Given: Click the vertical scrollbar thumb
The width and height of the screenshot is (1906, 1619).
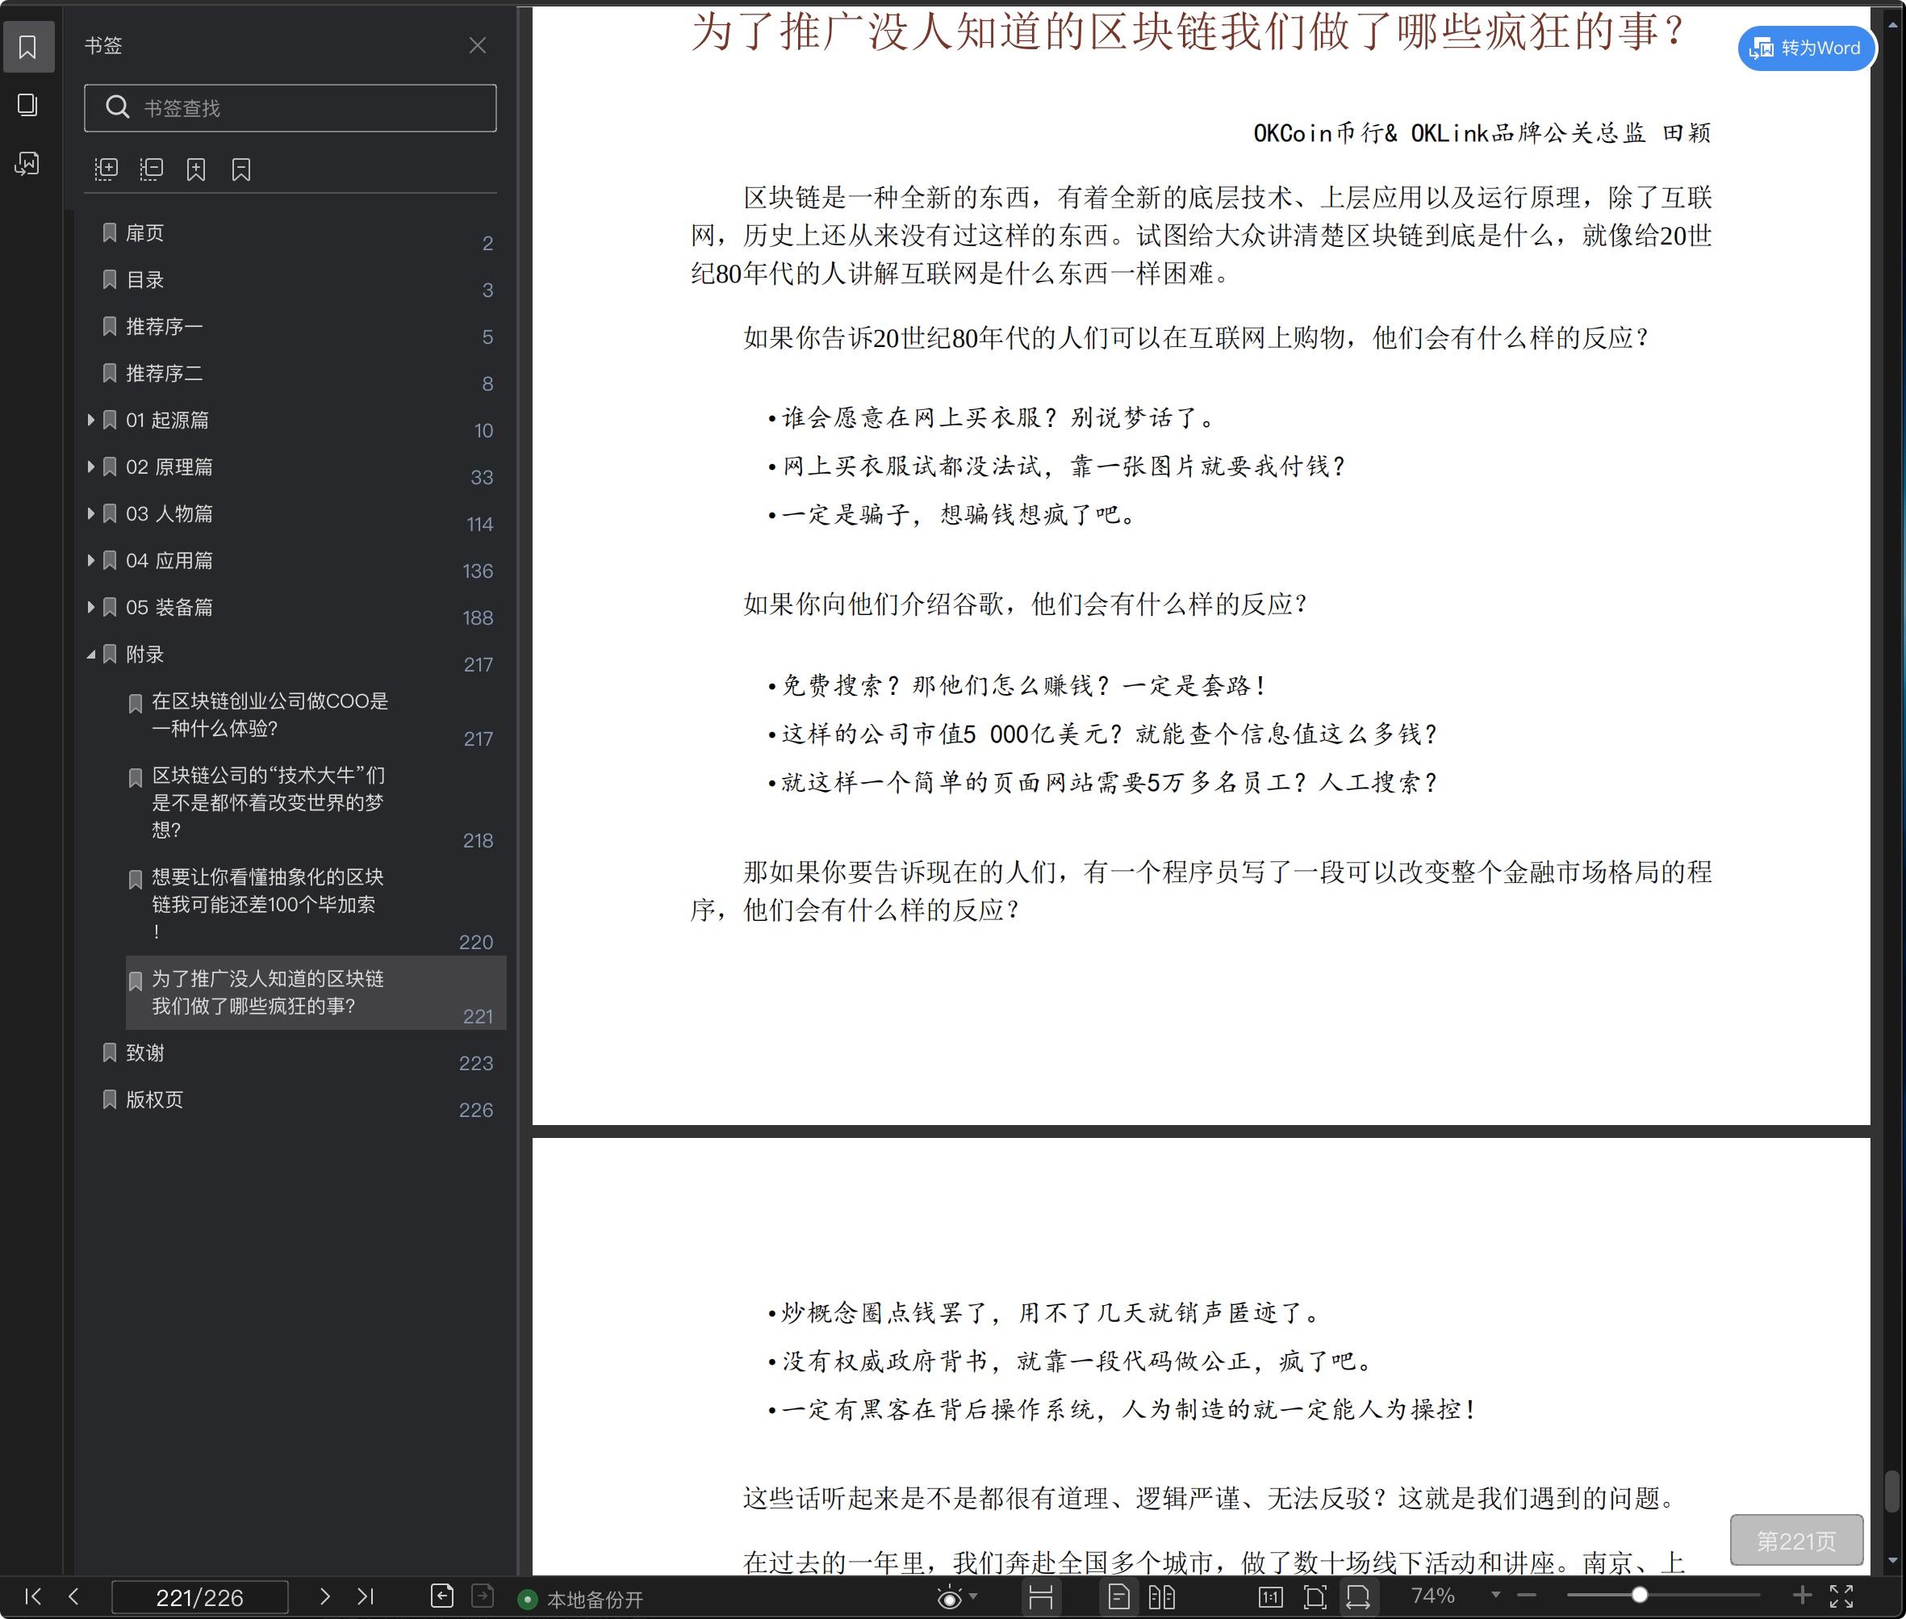Looking at the screenshot, I should (1891, 1491).
